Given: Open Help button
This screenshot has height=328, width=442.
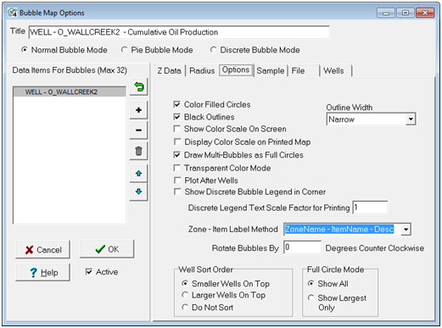Looking at the screenshot, I should click(x=42, y=272).
